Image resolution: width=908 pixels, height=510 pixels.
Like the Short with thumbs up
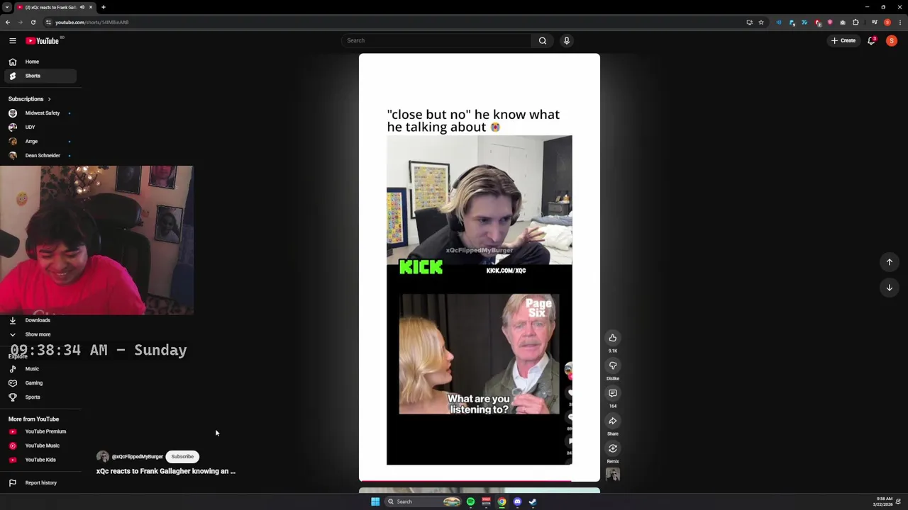point(613,338)
